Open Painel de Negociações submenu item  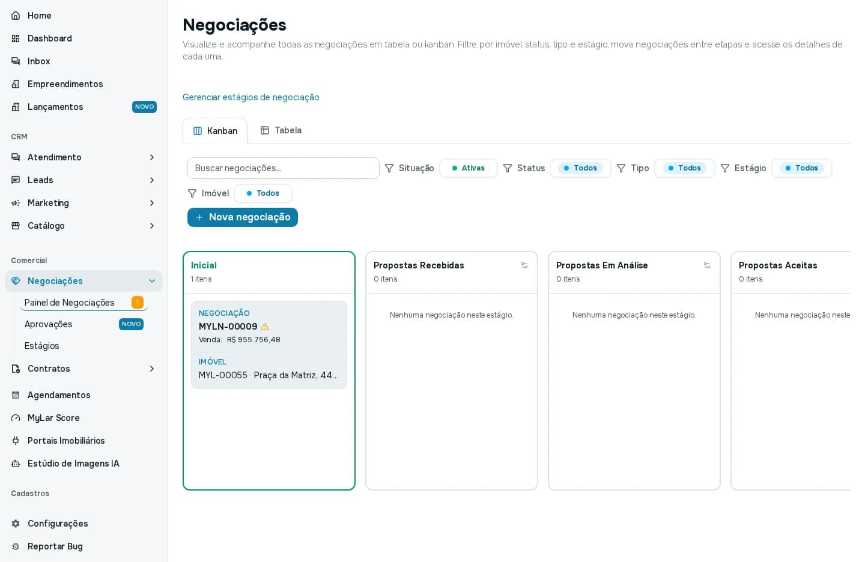84,303
